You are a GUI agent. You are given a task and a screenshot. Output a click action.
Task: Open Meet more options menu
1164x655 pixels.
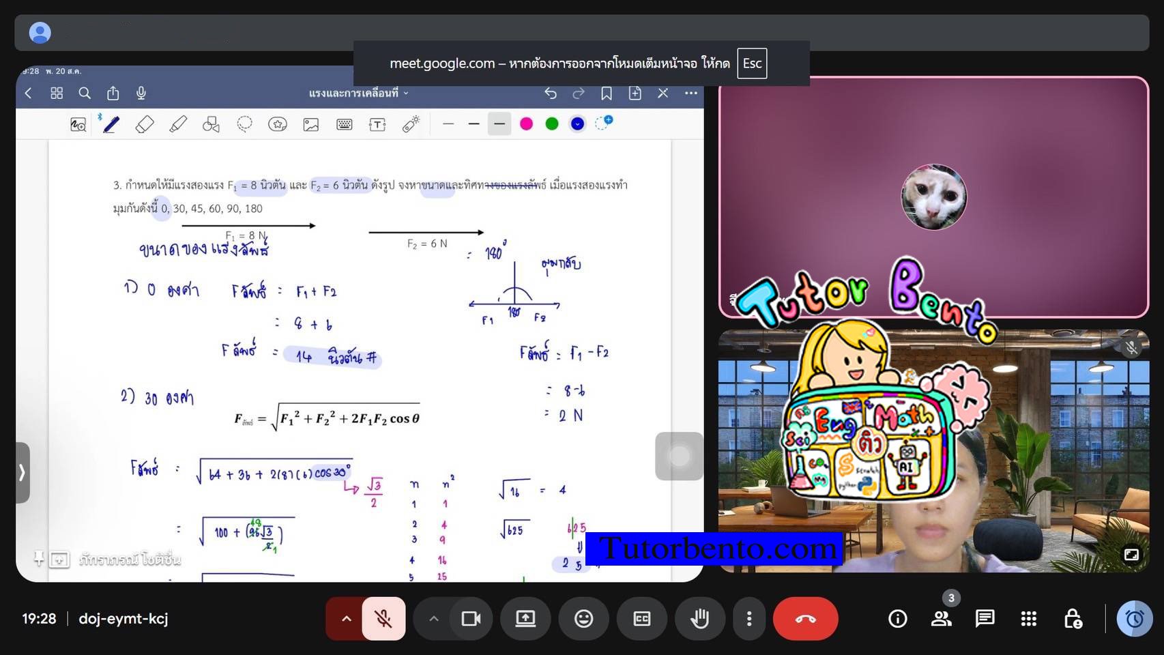coord(749,619)
